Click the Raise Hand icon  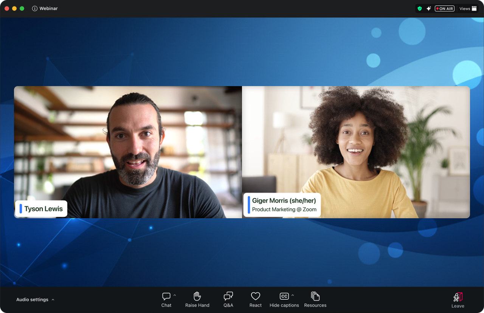197,296
